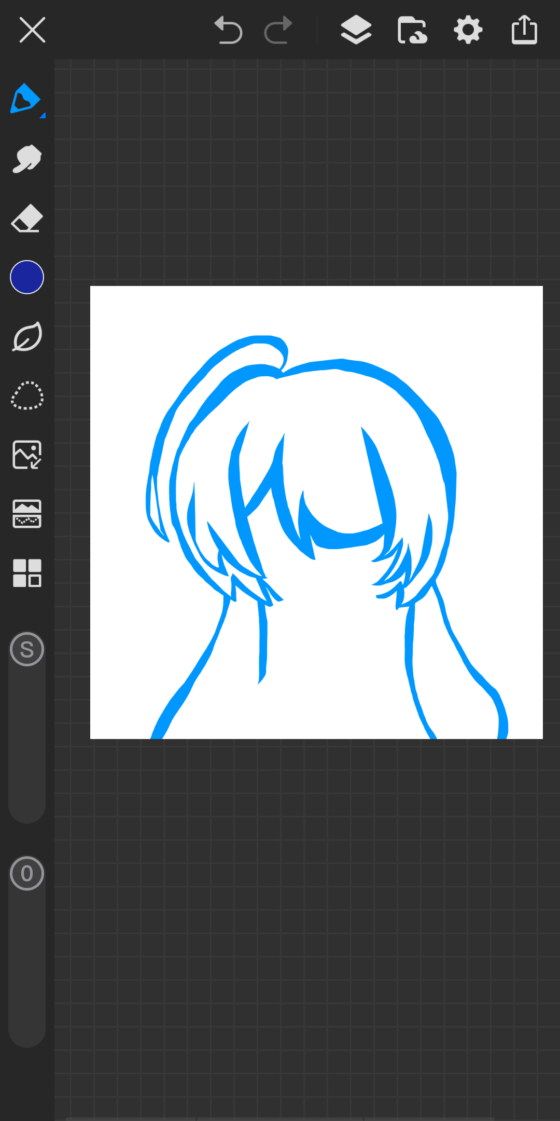
Task: Open the folder gallery icon
Action: (x=412, y=30)
